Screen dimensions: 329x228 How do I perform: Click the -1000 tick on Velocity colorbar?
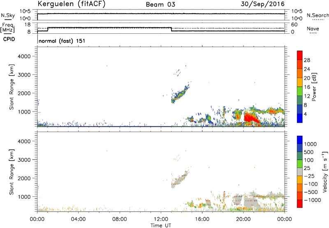tap(312, 200)
